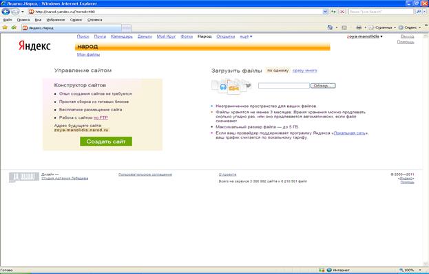Open the Правка menu

click(23, 20)
